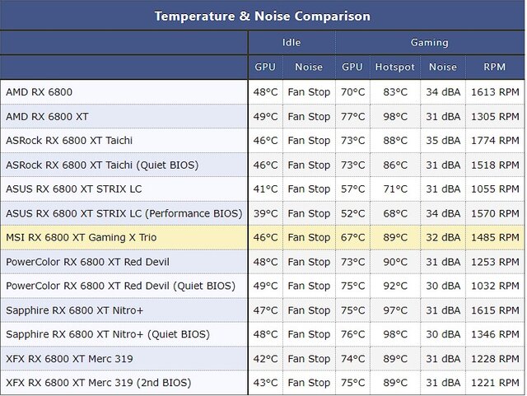Viewport: 527px width, 396px height.
Task: Click the 1613 RPM cell
Action: pyautogui.click(x=495, y=92)
